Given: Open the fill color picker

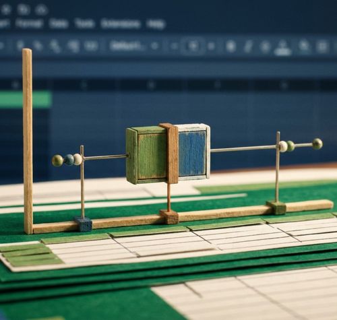Looking at the screenshot, I should pyautogui.click(x=304, y=46).
